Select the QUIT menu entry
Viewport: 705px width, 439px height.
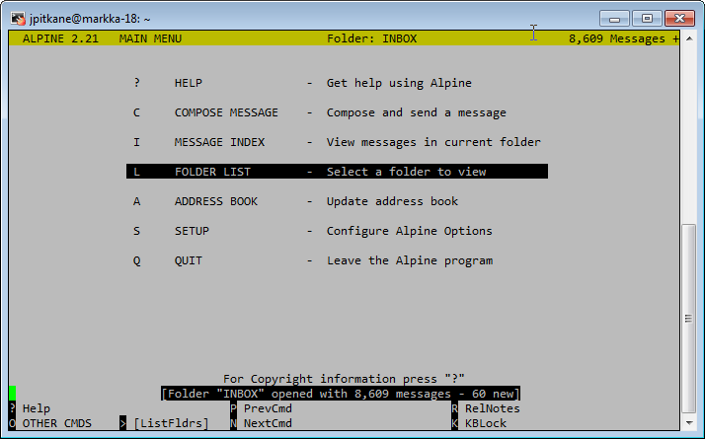[313, 260]
